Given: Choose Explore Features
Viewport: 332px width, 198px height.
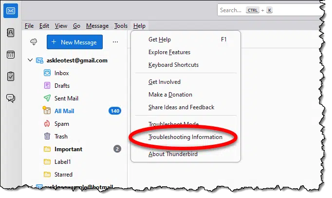Looking at the screenshot, I should click(x=185, y=52).
